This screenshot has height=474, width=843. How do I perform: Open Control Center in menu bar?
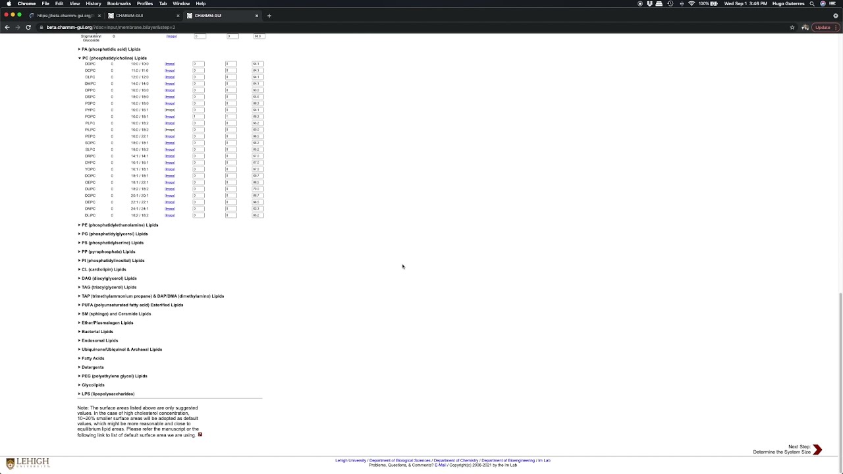(833, 3)
